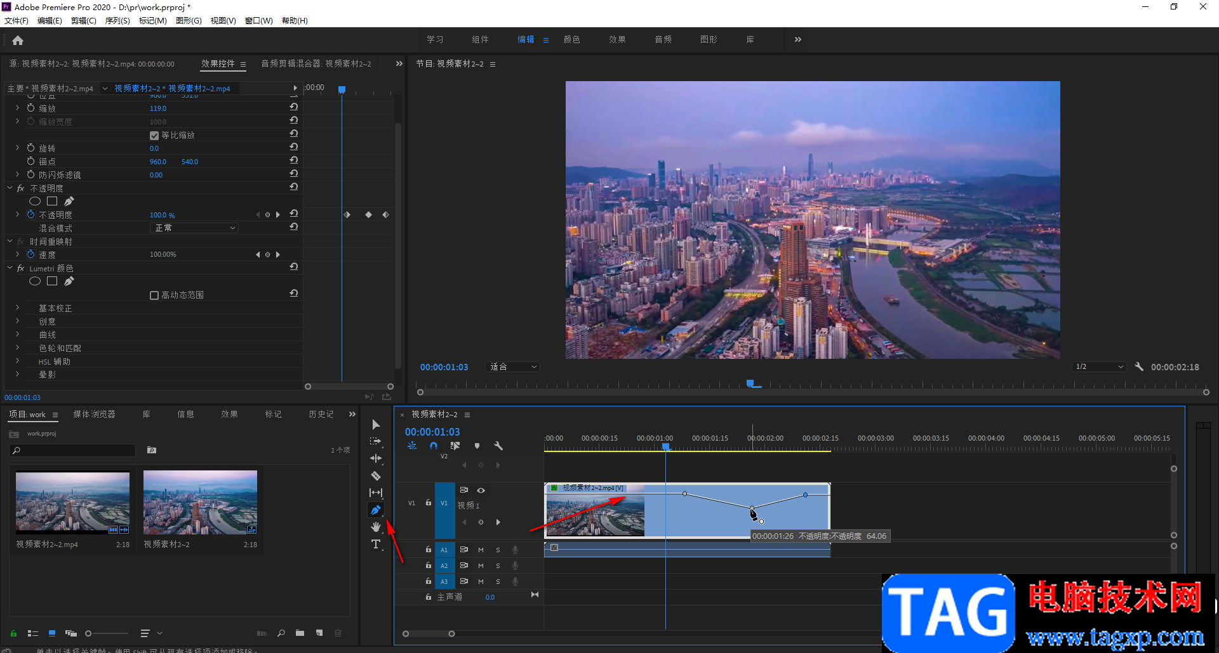Screen dimensions: 1219x653
Task: Select the Selection arrow tool
Action: tap(375, 424)
